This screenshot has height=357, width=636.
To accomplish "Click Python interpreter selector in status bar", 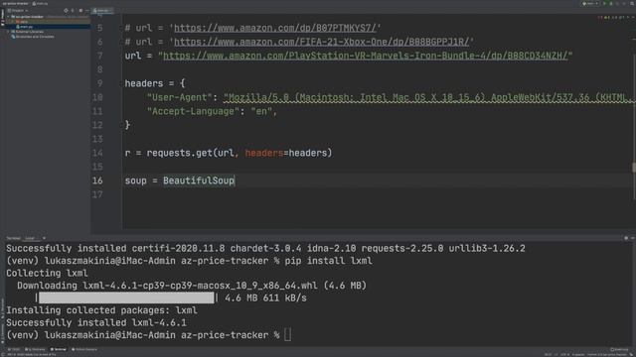I will [x=607, y=355].
